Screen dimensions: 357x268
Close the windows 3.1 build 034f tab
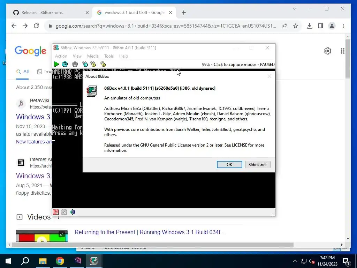170,13
